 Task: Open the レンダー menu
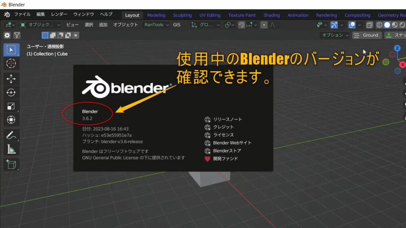pyautogui.click(x=59, y=15)
